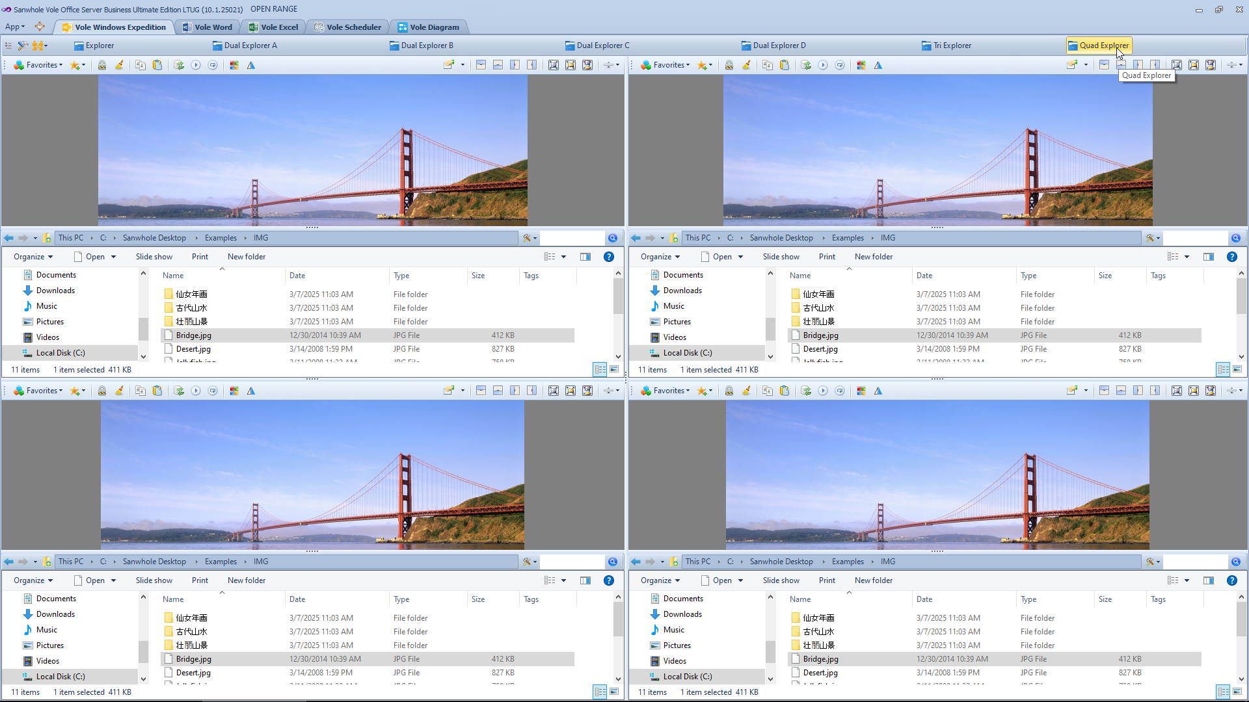Click the broom clean icon in top-left pane toolbar
The image size is (1249, 702).
point(120,65)
